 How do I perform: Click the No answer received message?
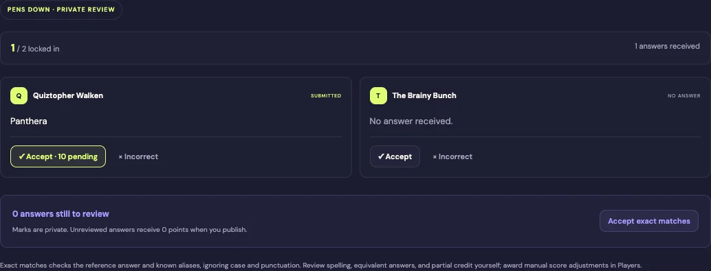[411, 121]
